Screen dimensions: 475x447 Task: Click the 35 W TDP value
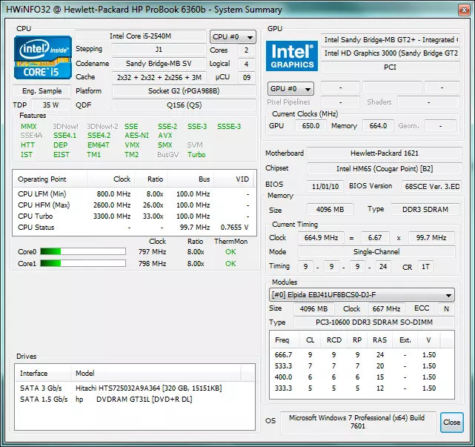51,105
